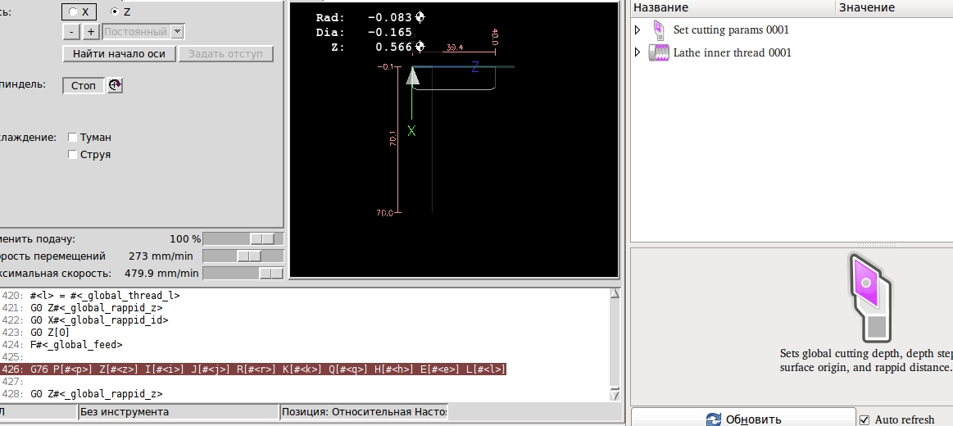953x426 pixels.
Task: Click G-code line 420 global_thread_l
Action: 105,296
